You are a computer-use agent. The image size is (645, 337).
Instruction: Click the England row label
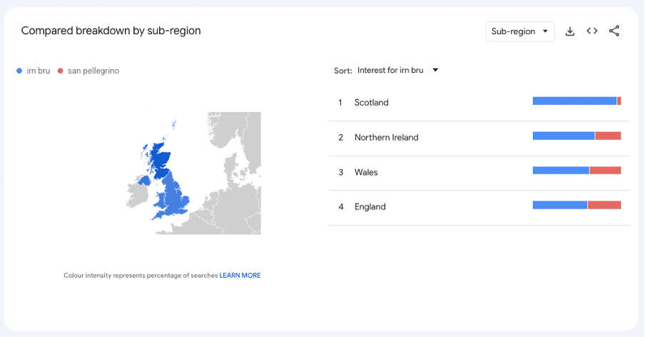pos(370,207)
